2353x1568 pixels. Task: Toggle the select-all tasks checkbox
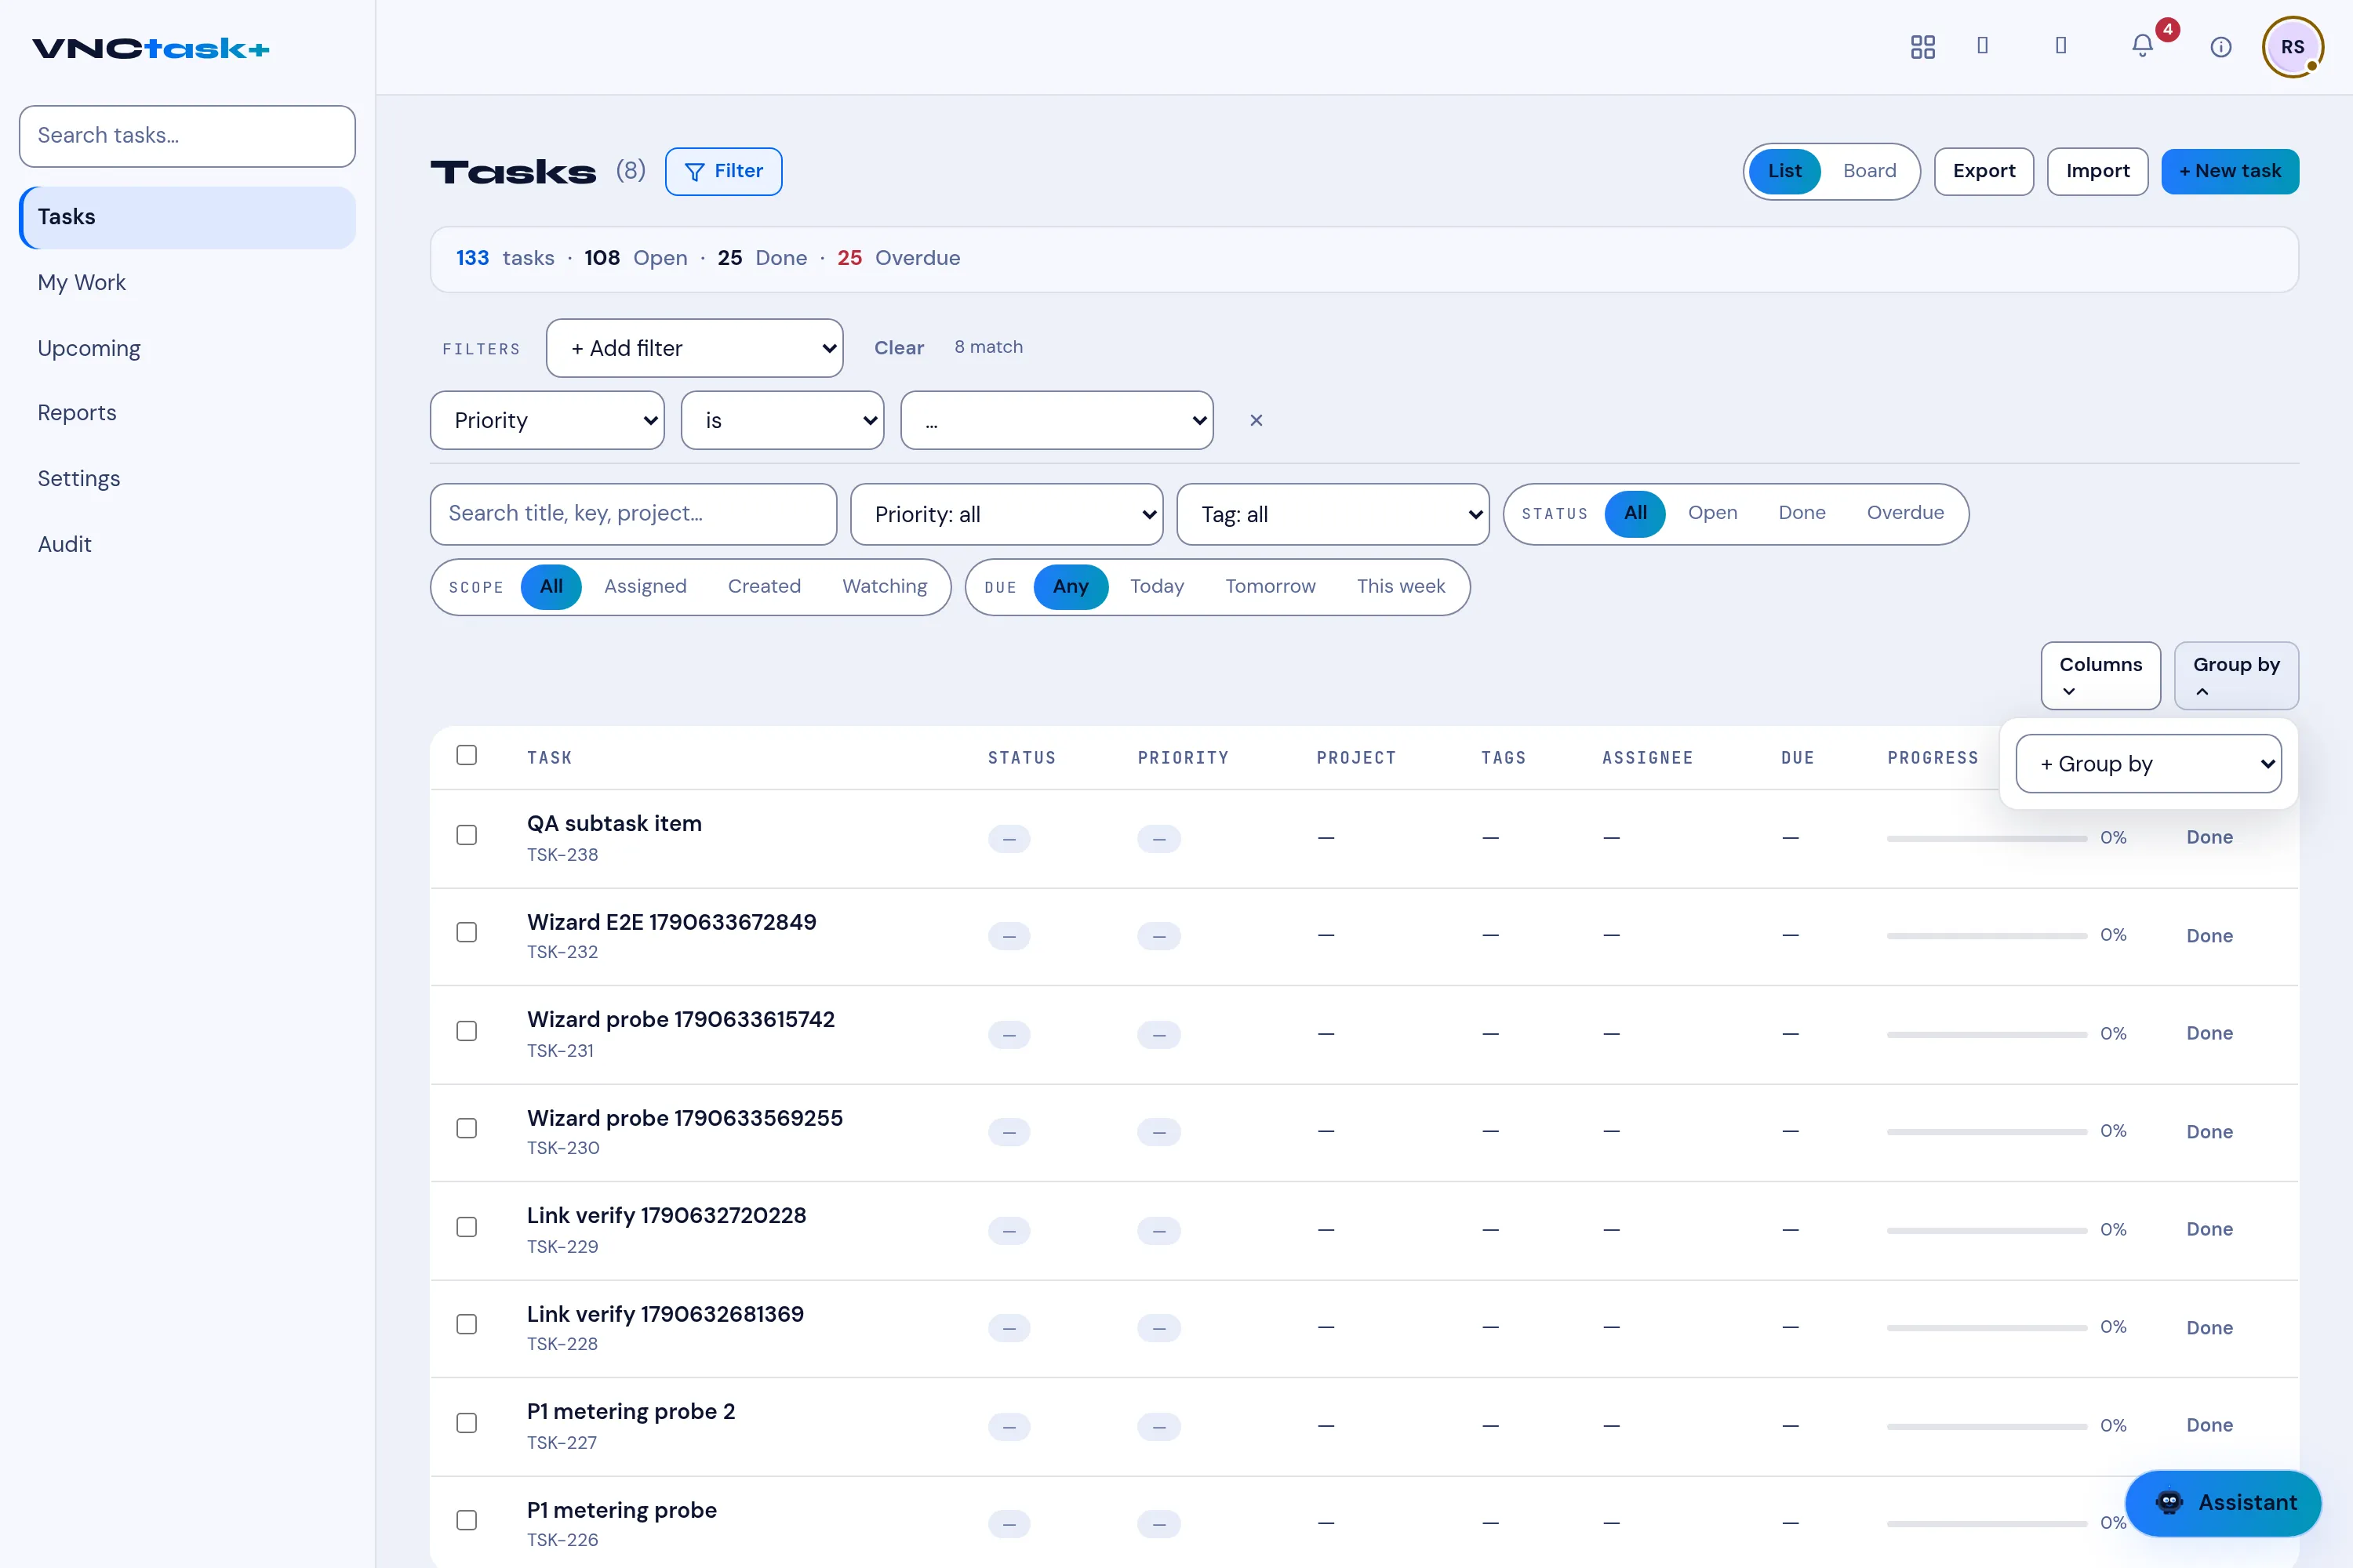466,755
